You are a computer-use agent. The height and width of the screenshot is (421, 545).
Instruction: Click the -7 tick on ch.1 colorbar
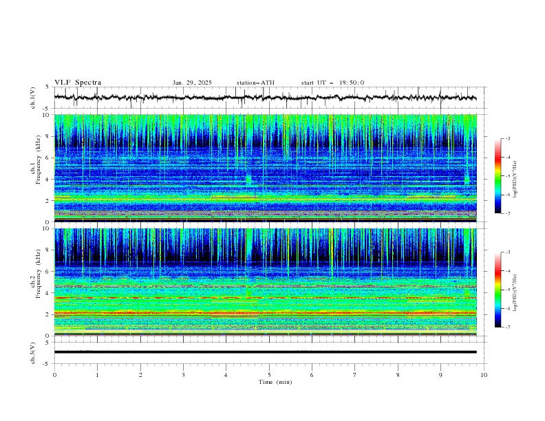coord(508,213)
